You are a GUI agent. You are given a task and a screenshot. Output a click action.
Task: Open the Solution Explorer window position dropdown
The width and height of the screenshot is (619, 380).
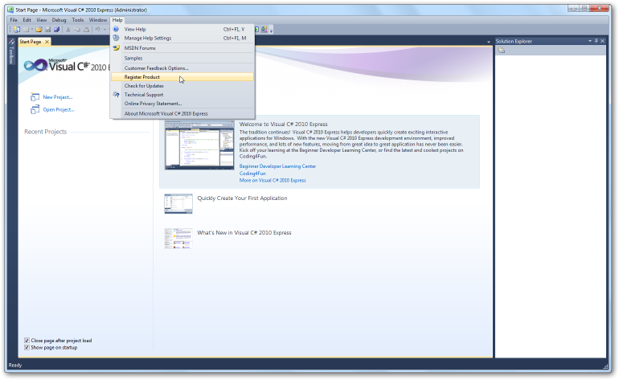coord(589,41)
